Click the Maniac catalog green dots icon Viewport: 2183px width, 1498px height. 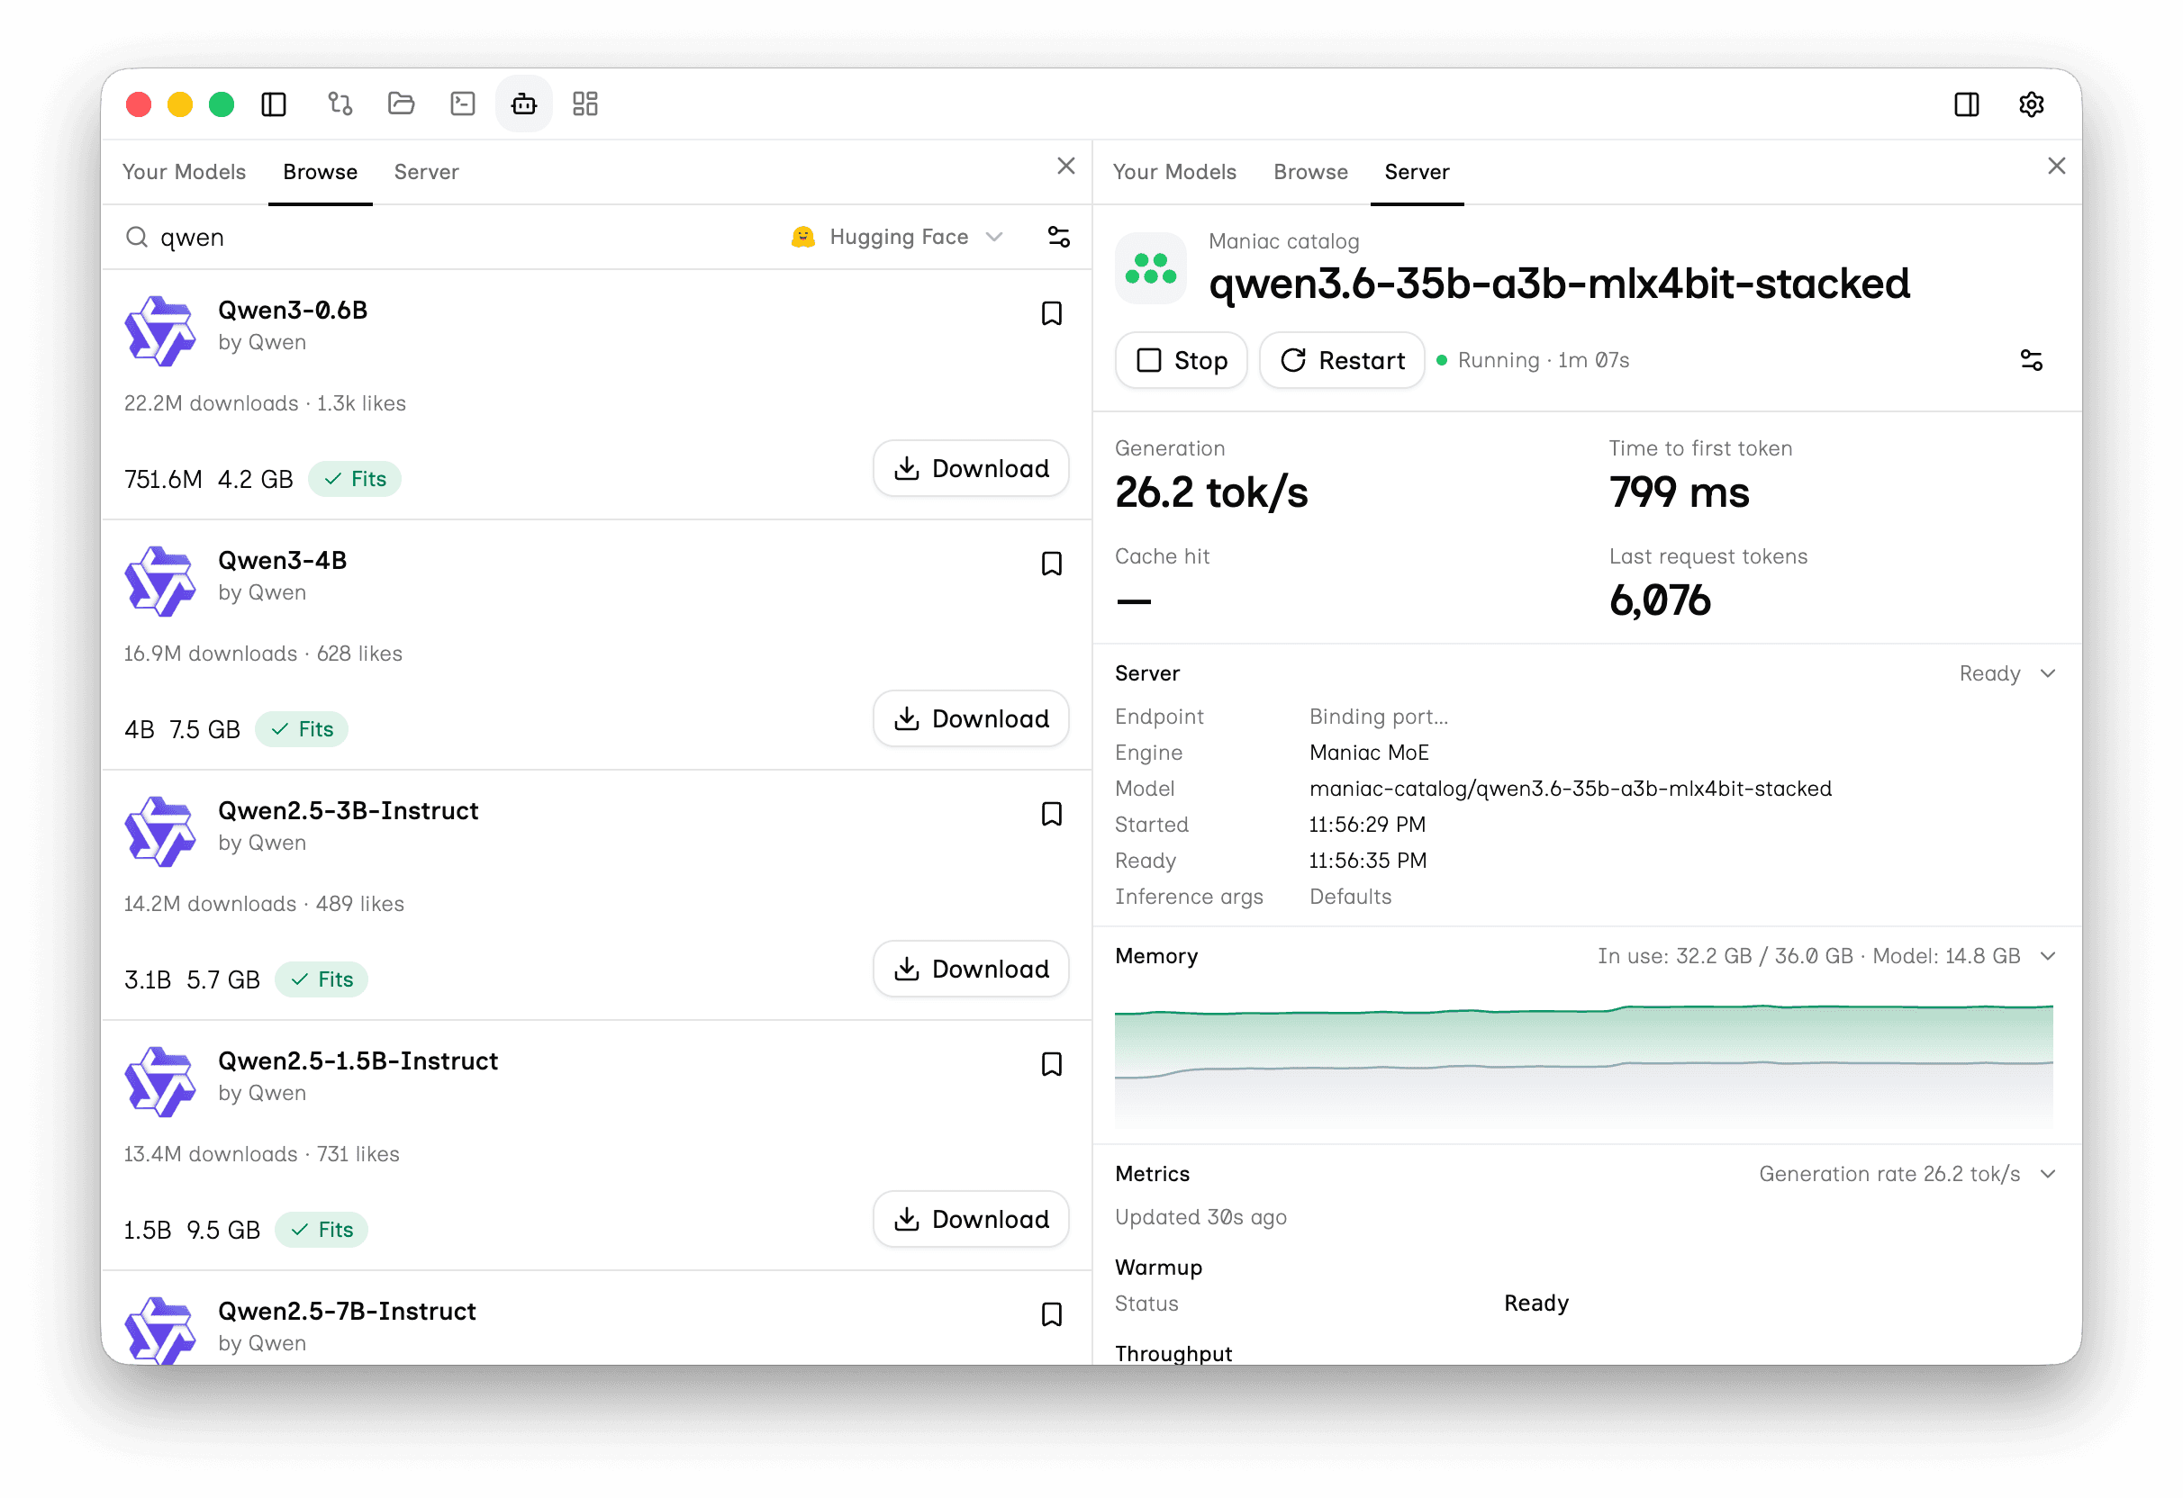[x=1151, y=268]
